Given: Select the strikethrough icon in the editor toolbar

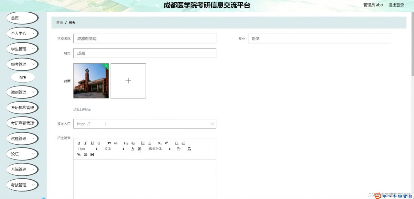Looking at the screenshot, I should coord(99,143).
